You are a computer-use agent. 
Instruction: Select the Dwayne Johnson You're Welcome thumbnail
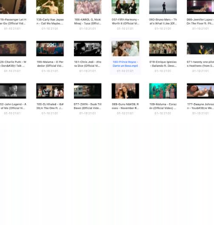[x=200, y=91]
